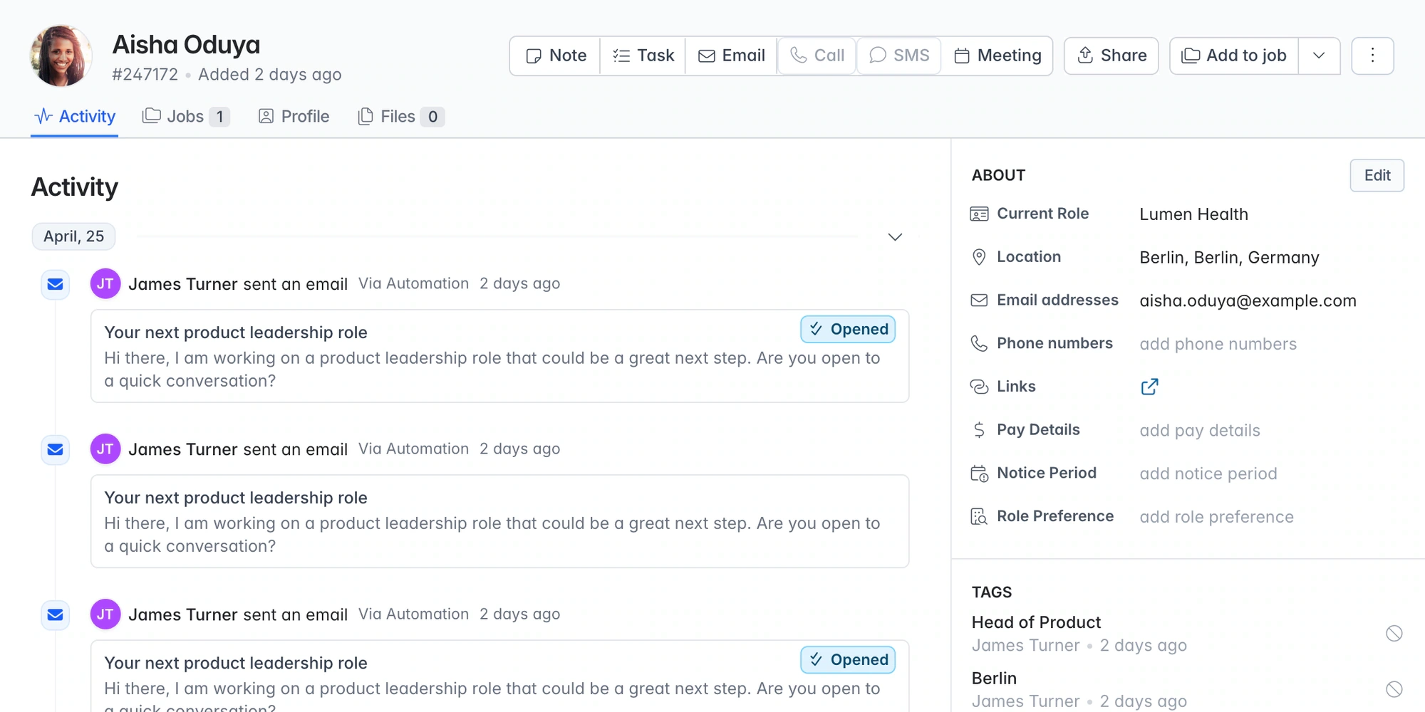
Task: Click the Add to job button
Action: [x=1234, y=56]
